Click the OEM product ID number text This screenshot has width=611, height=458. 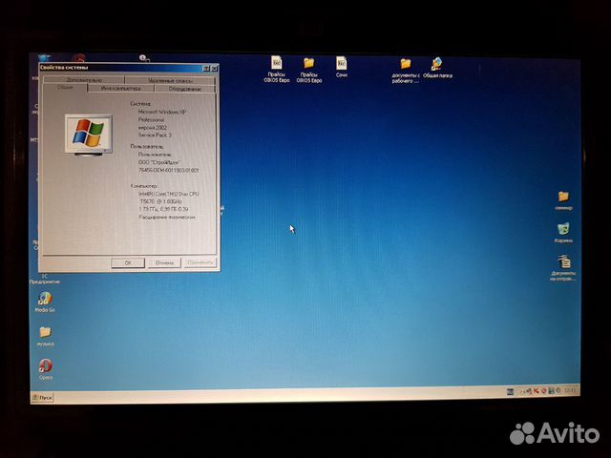[x=169, y=170]
